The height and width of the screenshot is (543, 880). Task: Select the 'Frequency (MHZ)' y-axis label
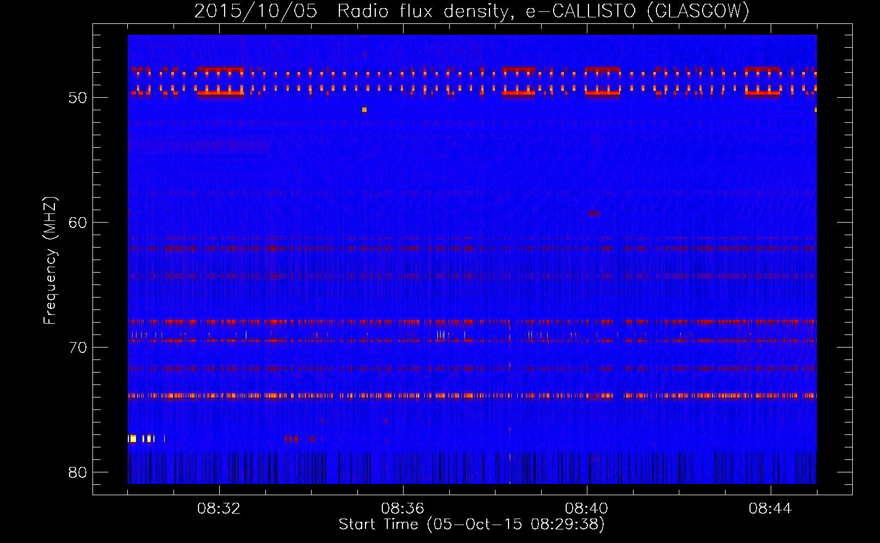(50, 261)
